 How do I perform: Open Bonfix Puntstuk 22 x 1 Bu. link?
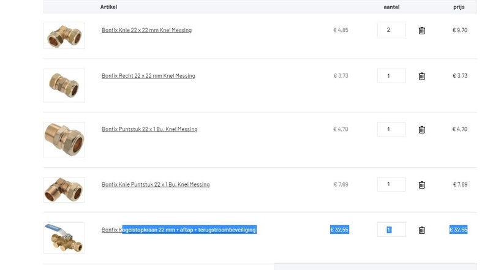(149, 129)
